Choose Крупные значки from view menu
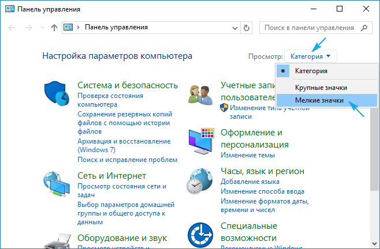Screen dimensions: 380x249 coord(321,88)
